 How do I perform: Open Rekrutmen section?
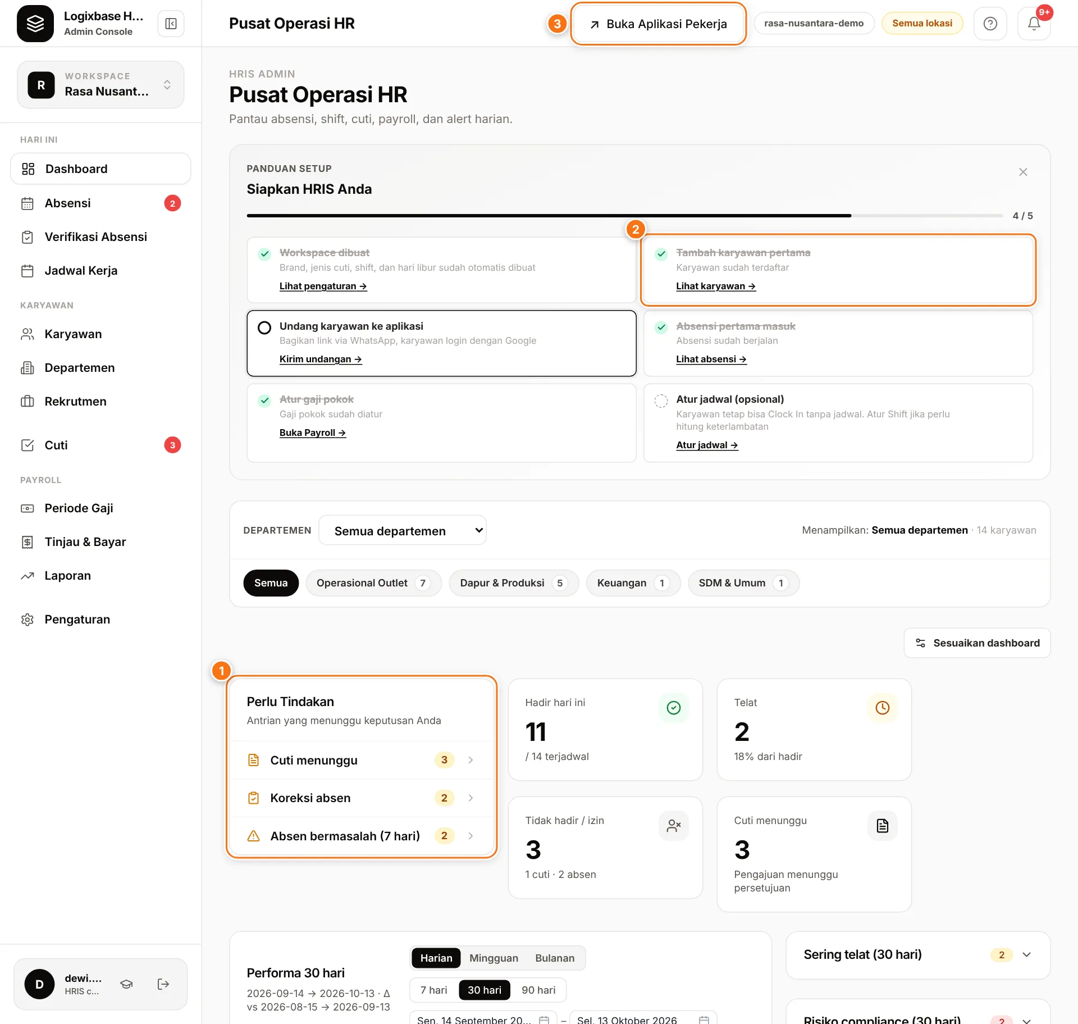click(101, 401)
